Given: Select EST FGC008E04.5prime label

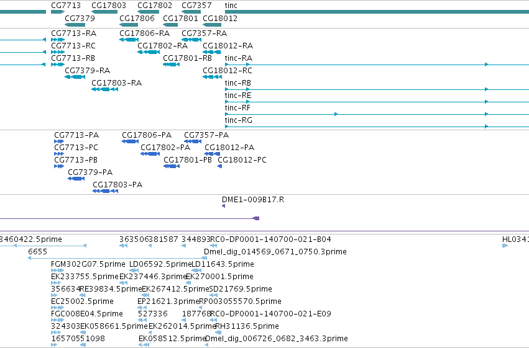Looking at the screenshot, I should pos(87,314).
